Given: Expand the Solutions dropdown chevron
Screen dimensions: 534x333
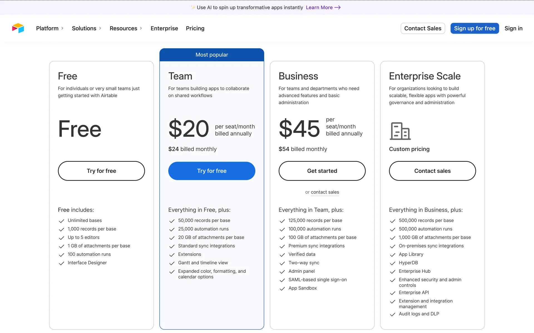Looking at the screenshot, I should [100, 28].
